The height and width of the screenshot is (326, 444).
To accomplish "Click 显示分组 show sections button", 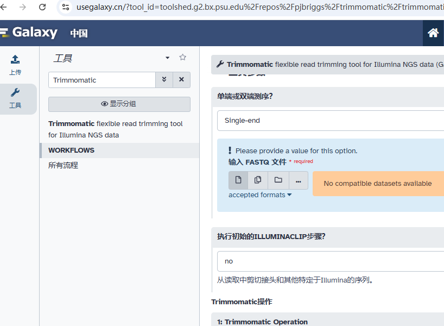I will [119, 104].
